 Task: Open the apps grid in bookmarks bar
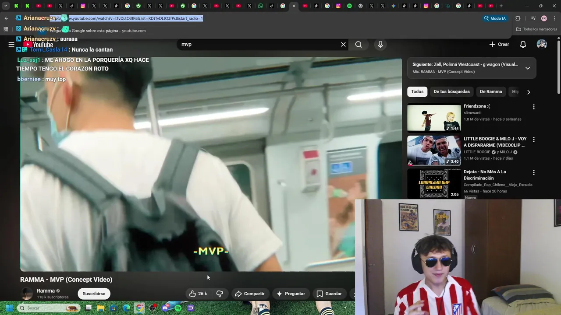pos(6,29)
